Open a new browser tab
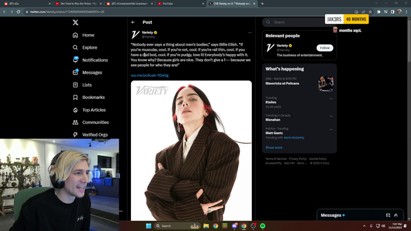The image size is (411, 231). 263,4
